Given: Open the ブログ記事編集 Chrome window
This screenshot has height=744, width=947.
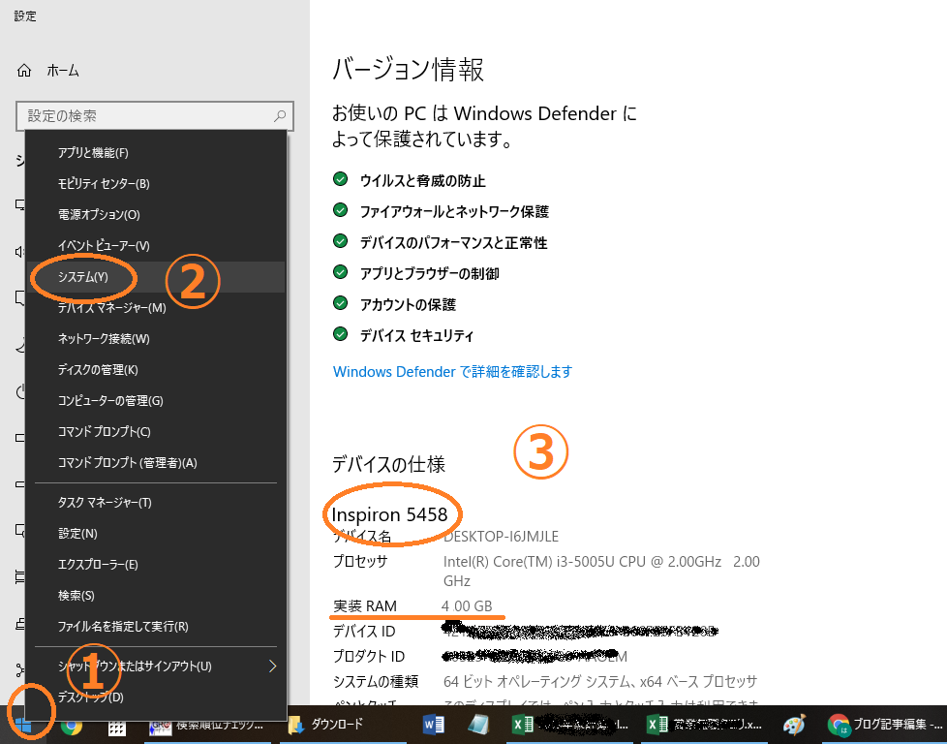Looking at the screenshot, I should 885,725.
